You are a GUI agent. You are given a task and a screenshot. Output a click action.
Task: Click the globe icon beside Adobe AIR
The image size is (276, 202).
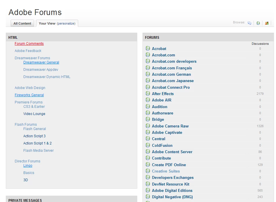[x=148, y=100]
